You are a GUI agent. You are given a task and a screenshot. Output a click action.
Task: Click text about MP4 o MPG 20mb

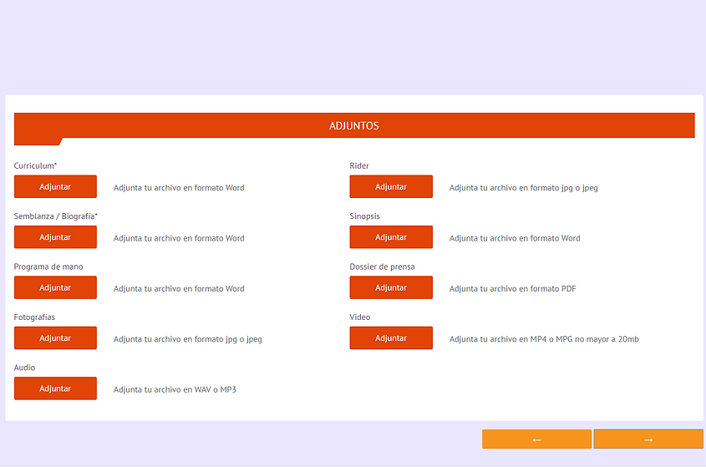tap(544, 339)
